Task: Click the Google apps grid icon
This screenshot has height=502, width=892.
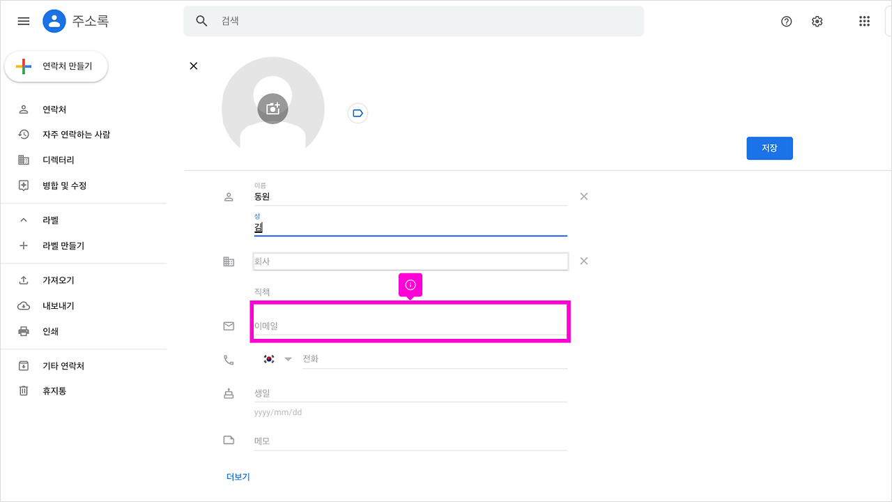Action: click(x=864, y=22)
